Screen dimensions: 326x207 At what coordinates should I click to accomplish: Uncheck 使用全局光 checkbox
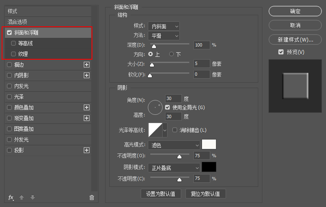[x=168, y=107]
